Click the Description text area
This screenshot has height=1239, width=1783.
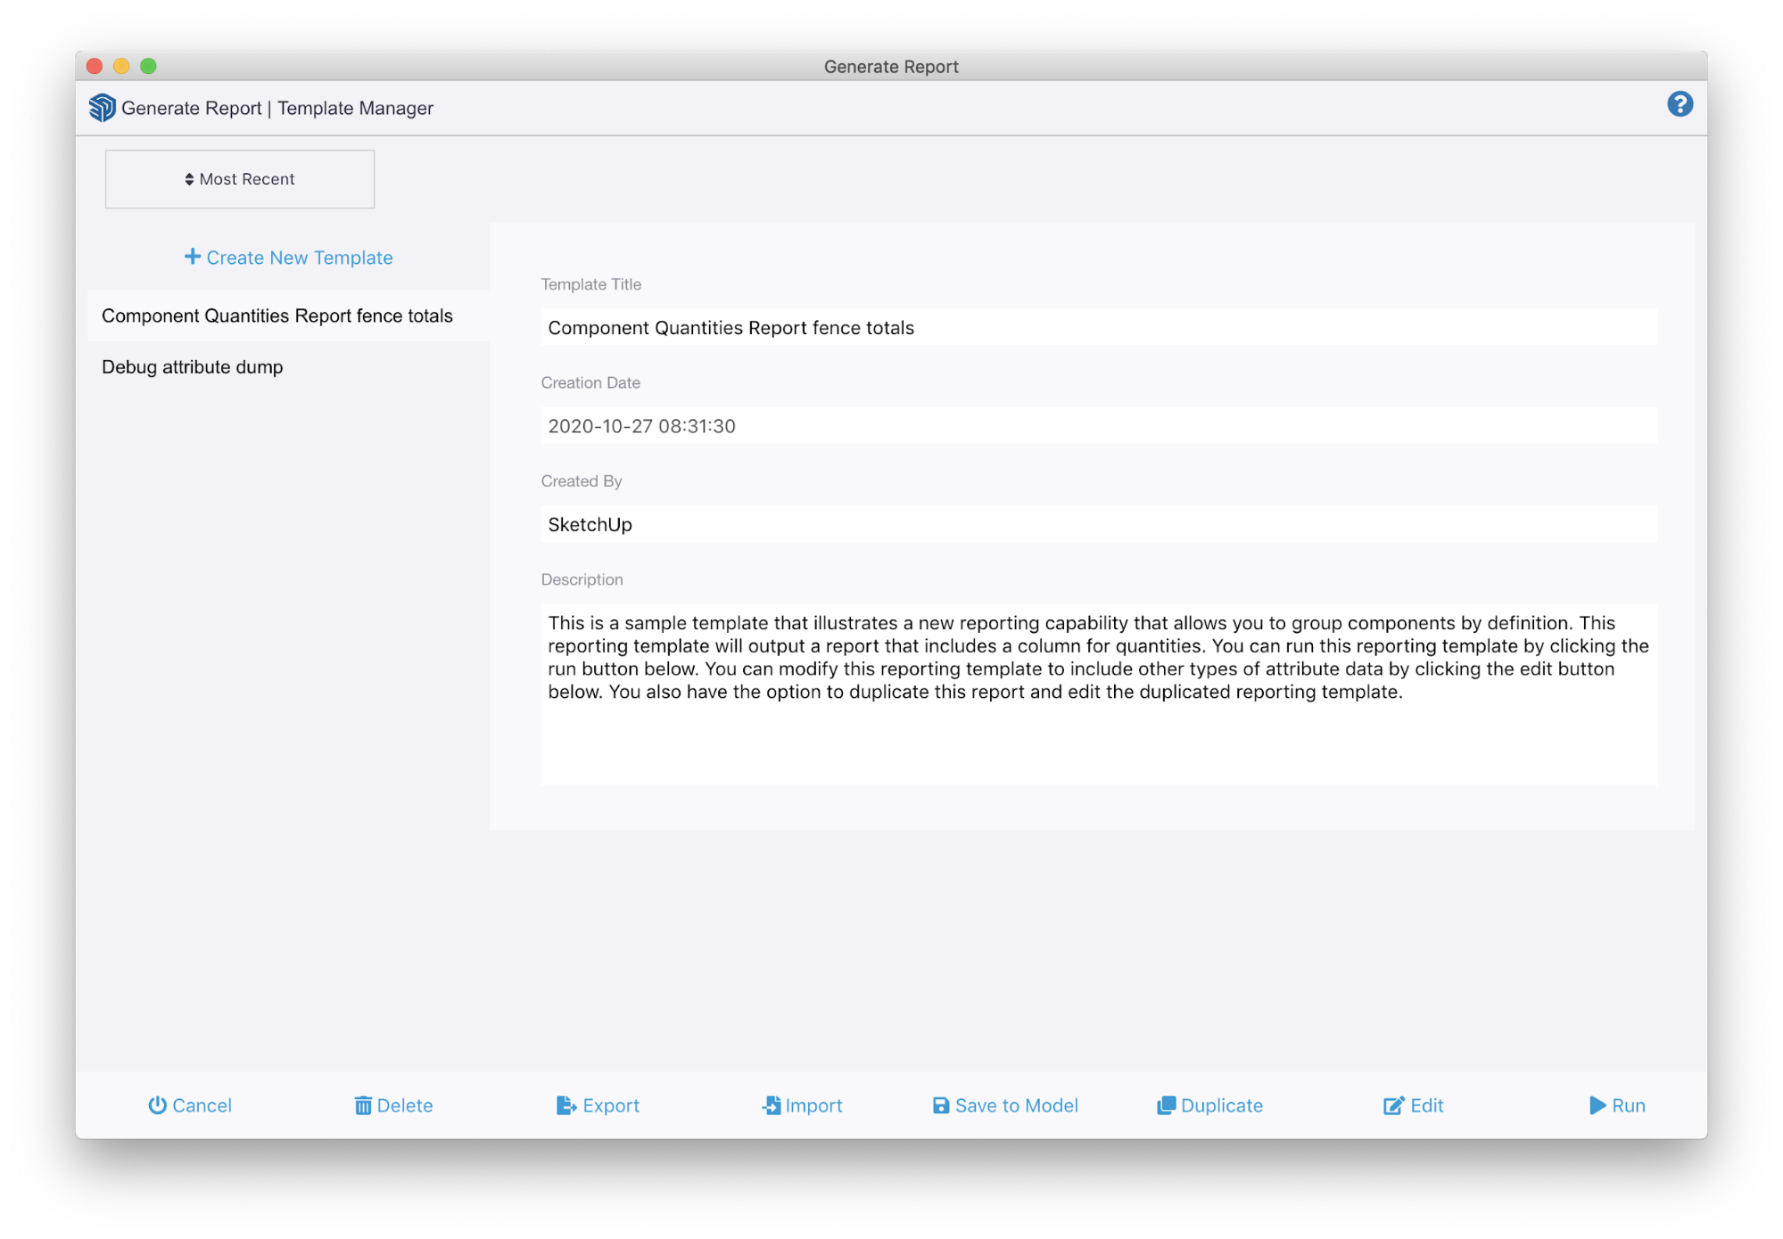[x=1097, y=695]
